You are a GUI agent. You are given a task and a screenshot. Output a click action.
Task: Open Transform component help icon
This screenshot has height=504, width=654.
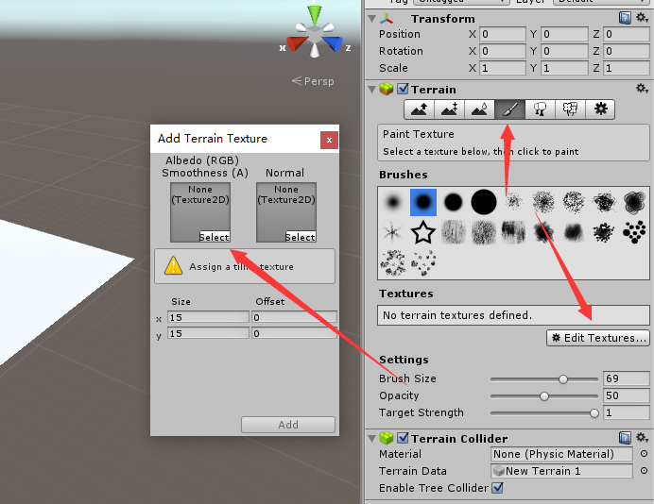point(625,18)
